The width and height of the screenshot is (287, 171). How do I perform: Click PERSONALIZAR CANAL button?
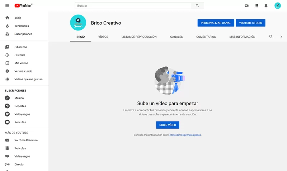216,23
